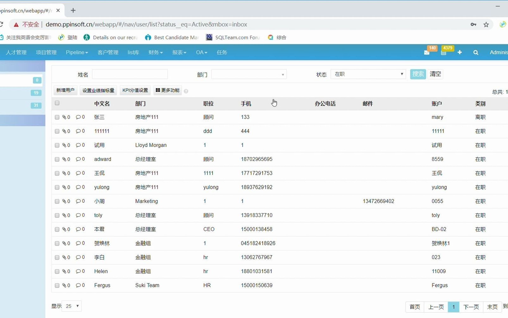The height and width of the screenshot is (318, 508).
Task: Click the help question mark icon
Action: 186,91
